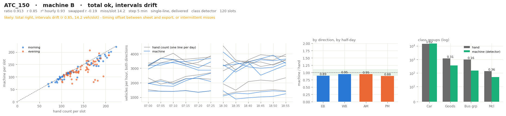Click the evening legend orange dot marker
Screen dimensions: 506x116
pos(23,52)
